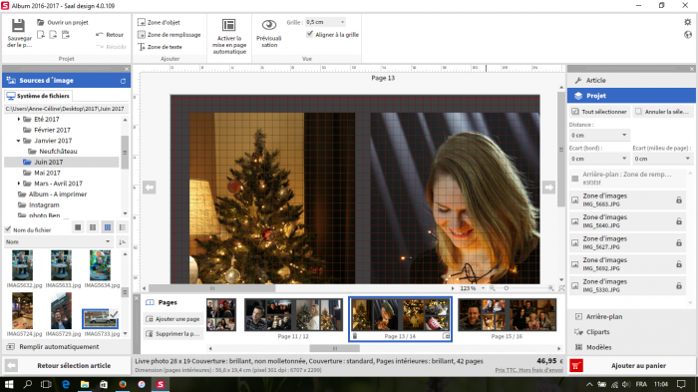Toggle sort direction icon next to Nom
This screenshot has width=698, height=392.
coord(122,241)
